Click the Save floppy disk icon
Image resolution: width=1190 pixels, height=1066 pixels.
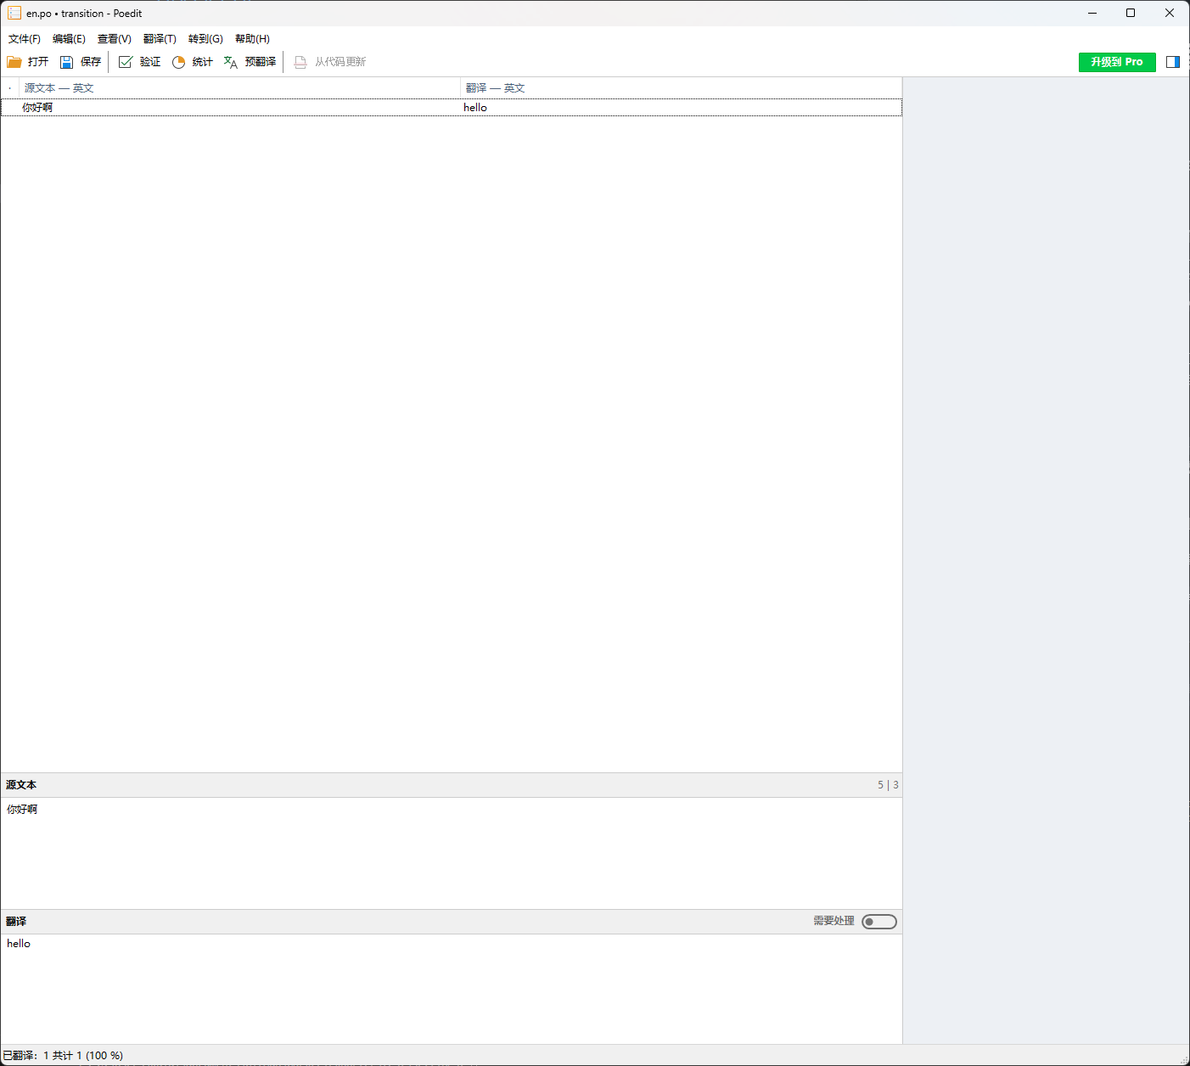coord(66,62)
